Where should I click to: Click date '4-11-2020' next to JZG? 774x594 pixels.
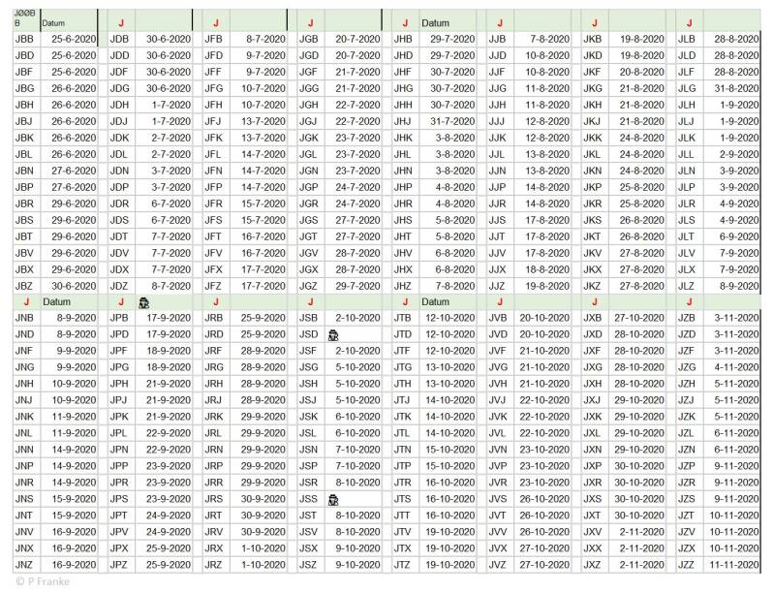[736, 367]
